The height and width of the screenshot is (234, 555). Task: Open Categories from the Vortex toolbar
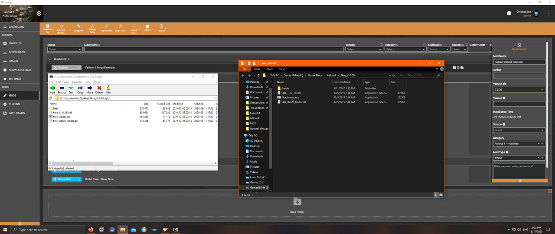click(78, 28)
